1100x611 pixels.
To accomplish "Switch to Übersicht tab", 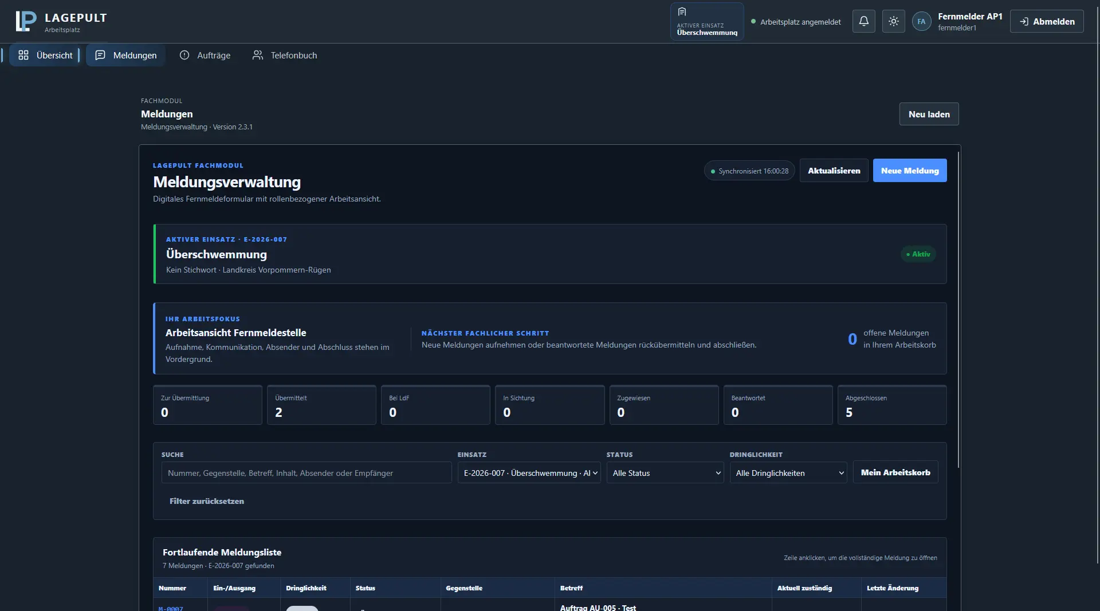I will [45, 55].
